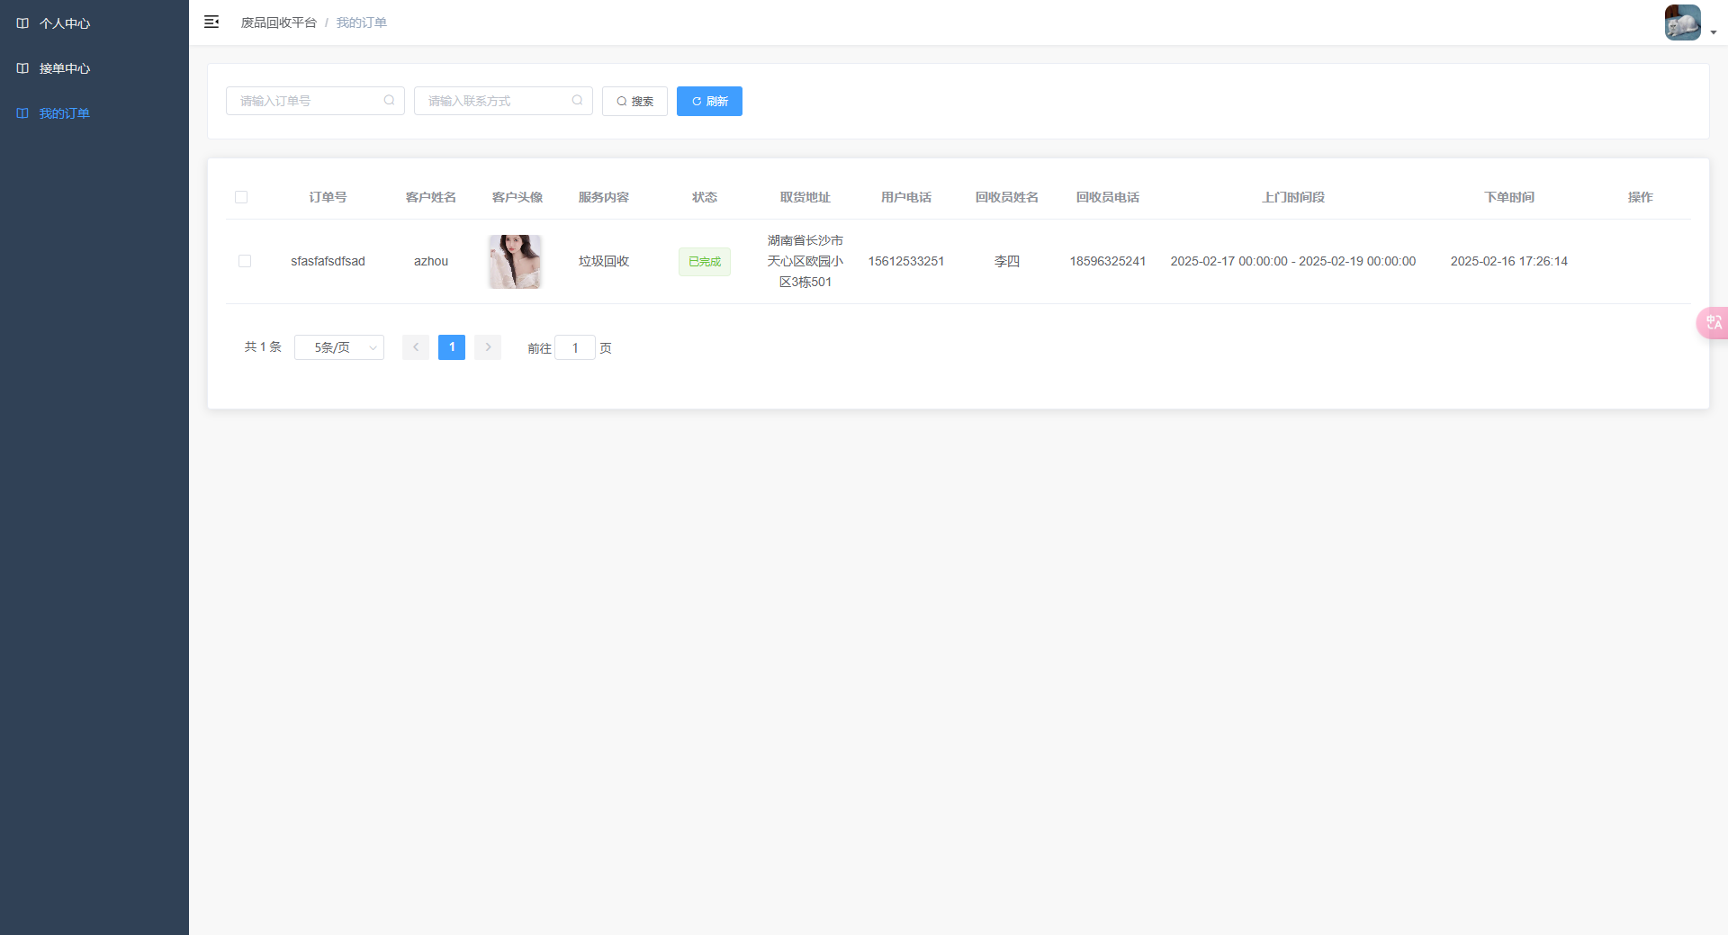The width and height of the screenshot is (1728, 935).
Task: Select page 1 in pagination
Action: pos(452,347)
